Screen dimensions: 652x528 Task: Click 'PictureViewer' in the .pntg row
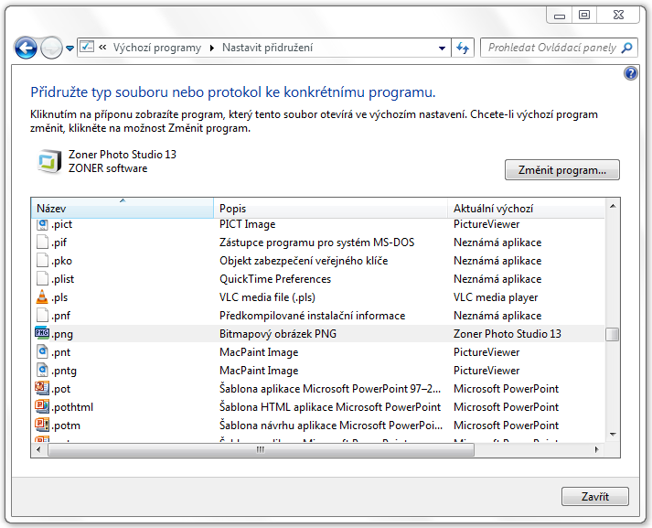tap(486, 371)
